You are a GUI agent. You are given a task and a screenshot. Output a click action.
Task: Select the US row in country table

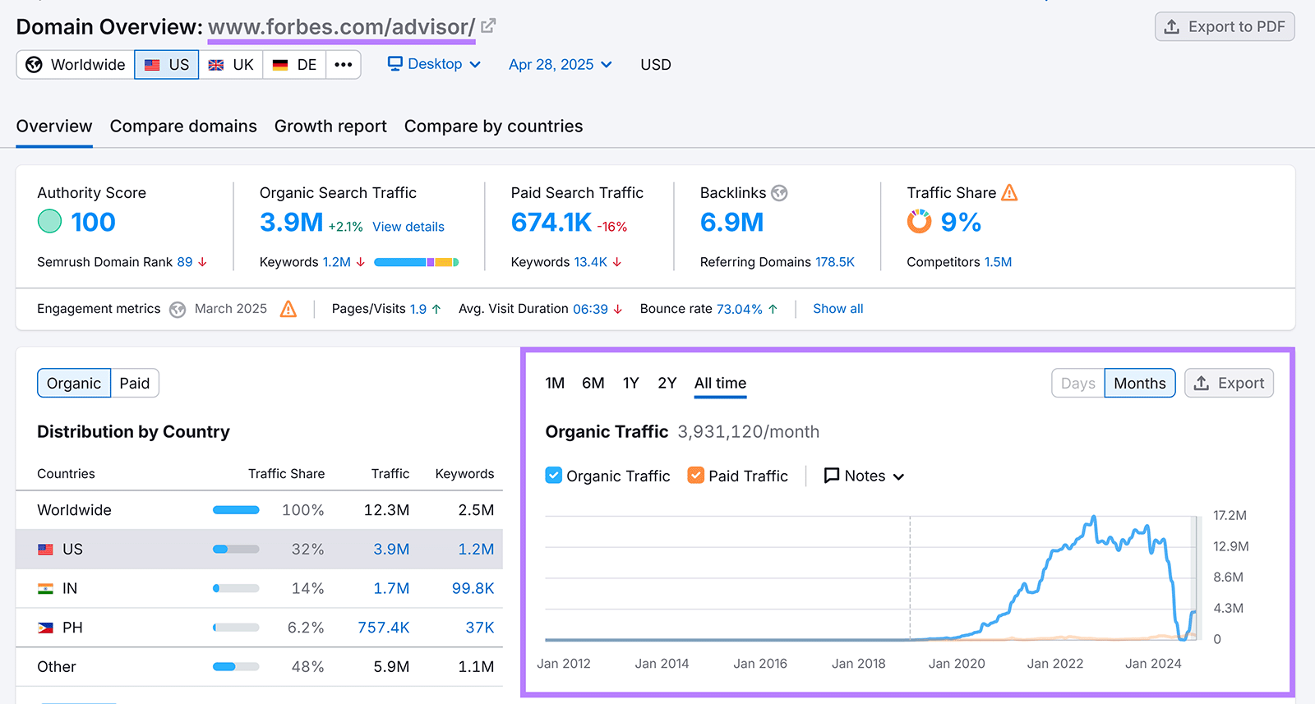tap(259, 550)
